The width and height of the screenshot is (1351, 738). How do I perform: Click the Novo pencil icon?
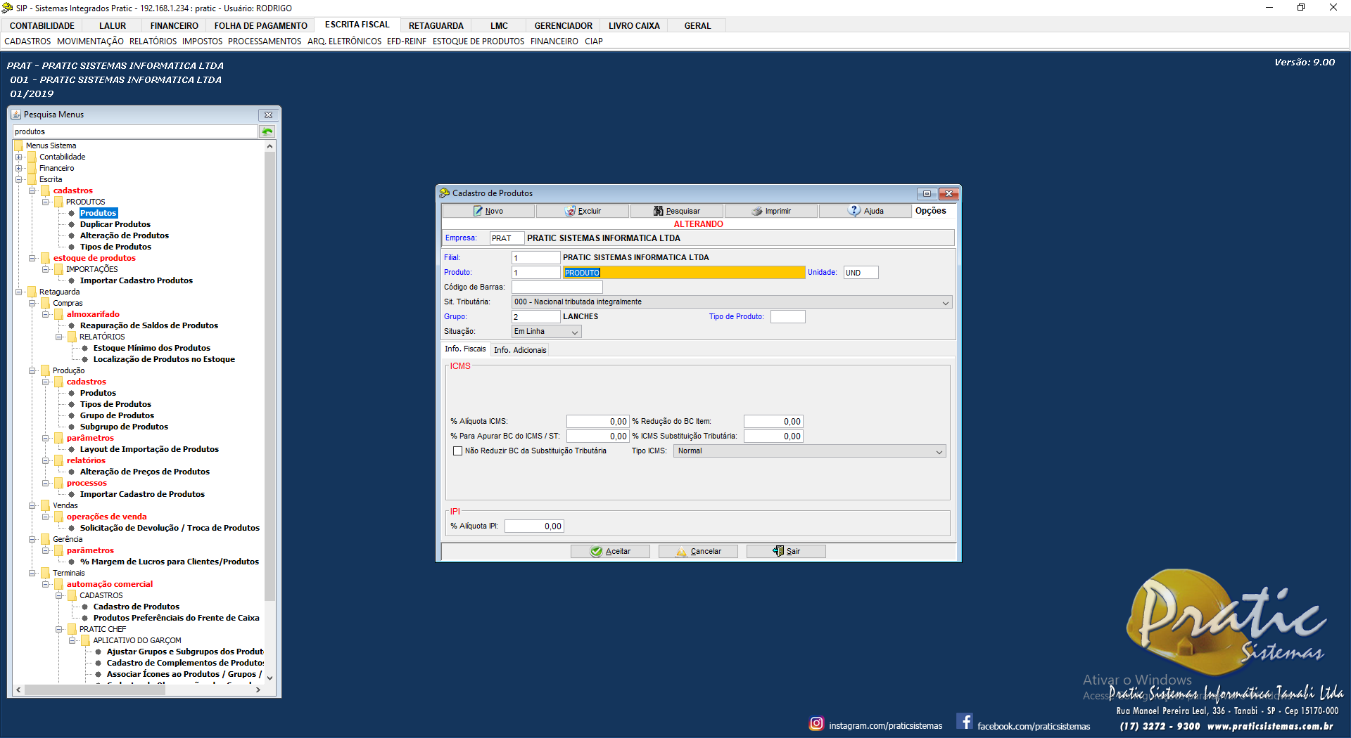(x=478, y=211)
